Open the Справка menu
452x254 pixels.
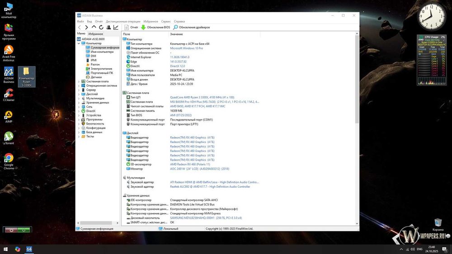(179, 21)
